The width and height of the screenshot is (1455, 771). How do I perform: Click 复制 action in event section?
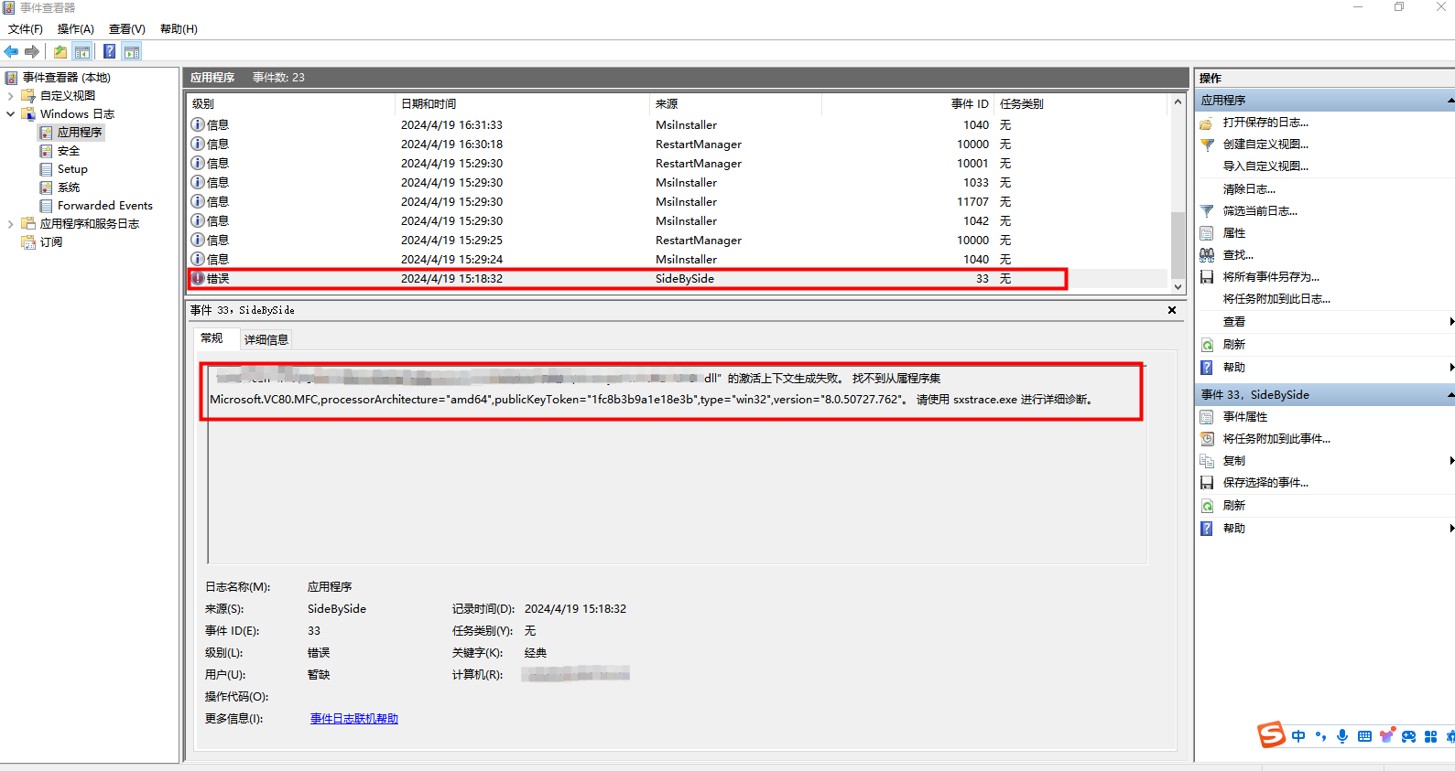1234,460
